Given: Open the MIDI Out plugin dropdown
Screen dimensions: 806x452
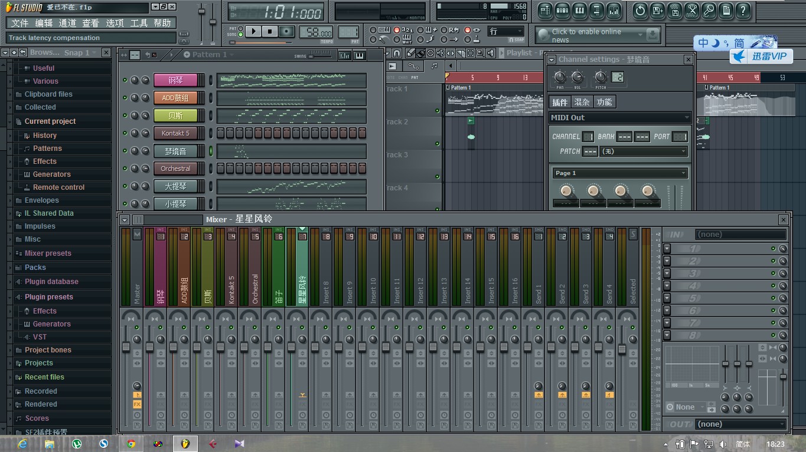Looking at the screenshot, I should [620, 118].
